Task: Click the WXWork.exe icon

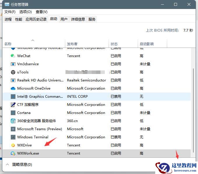Action: [13, 153]
